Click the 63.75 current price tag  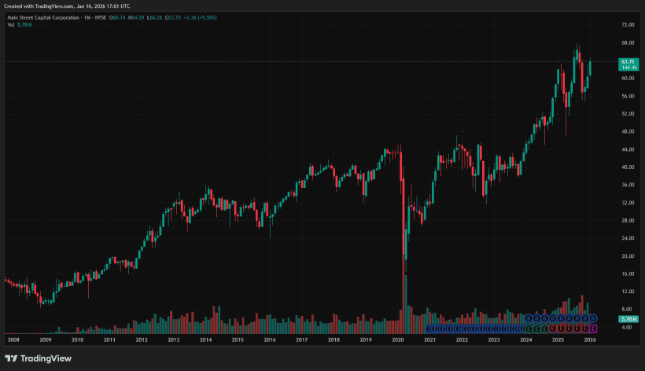coord(628,61)
